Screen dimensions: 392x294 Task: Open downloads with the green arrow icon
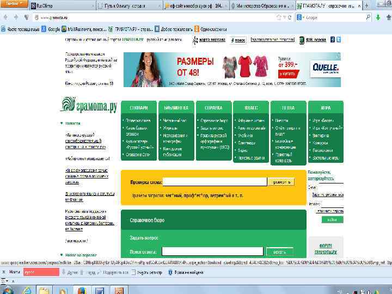(378, 17)
